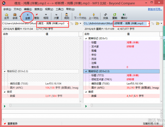
Task: Click the 重要差异 status bar icon
Action: coord(5,124)
